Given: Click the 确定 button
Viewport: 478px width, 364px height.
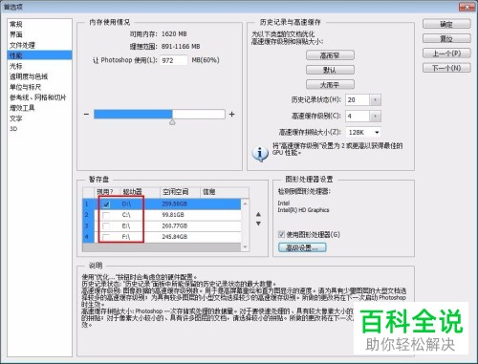Looking at the screenshot, I should coord(446,24).
